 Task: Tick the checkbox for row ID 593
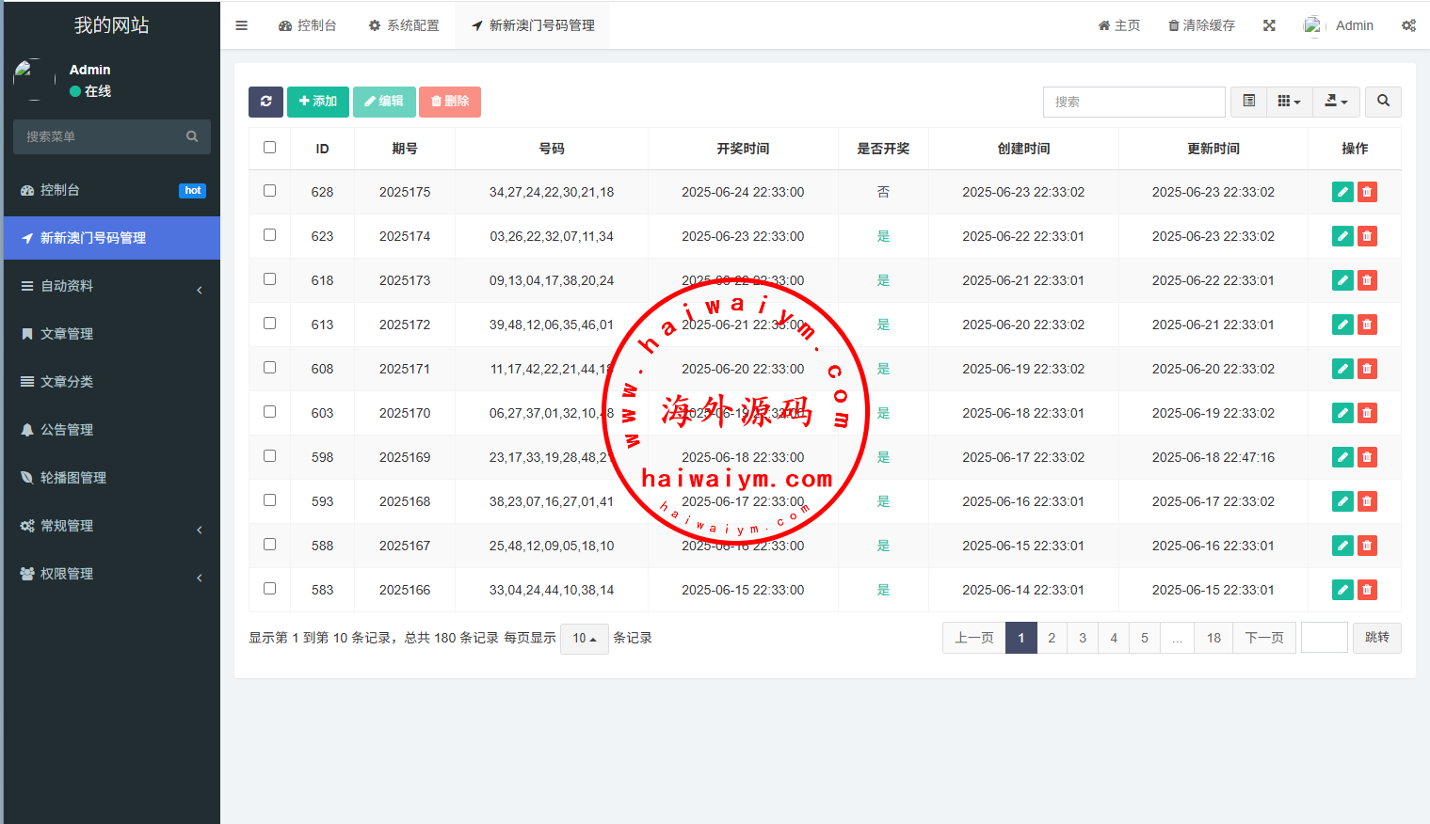pos(270,500)
